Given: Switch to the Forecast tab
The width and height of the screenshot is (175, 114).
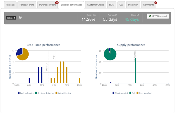Looking at the screenshot, I should point(10,5).
